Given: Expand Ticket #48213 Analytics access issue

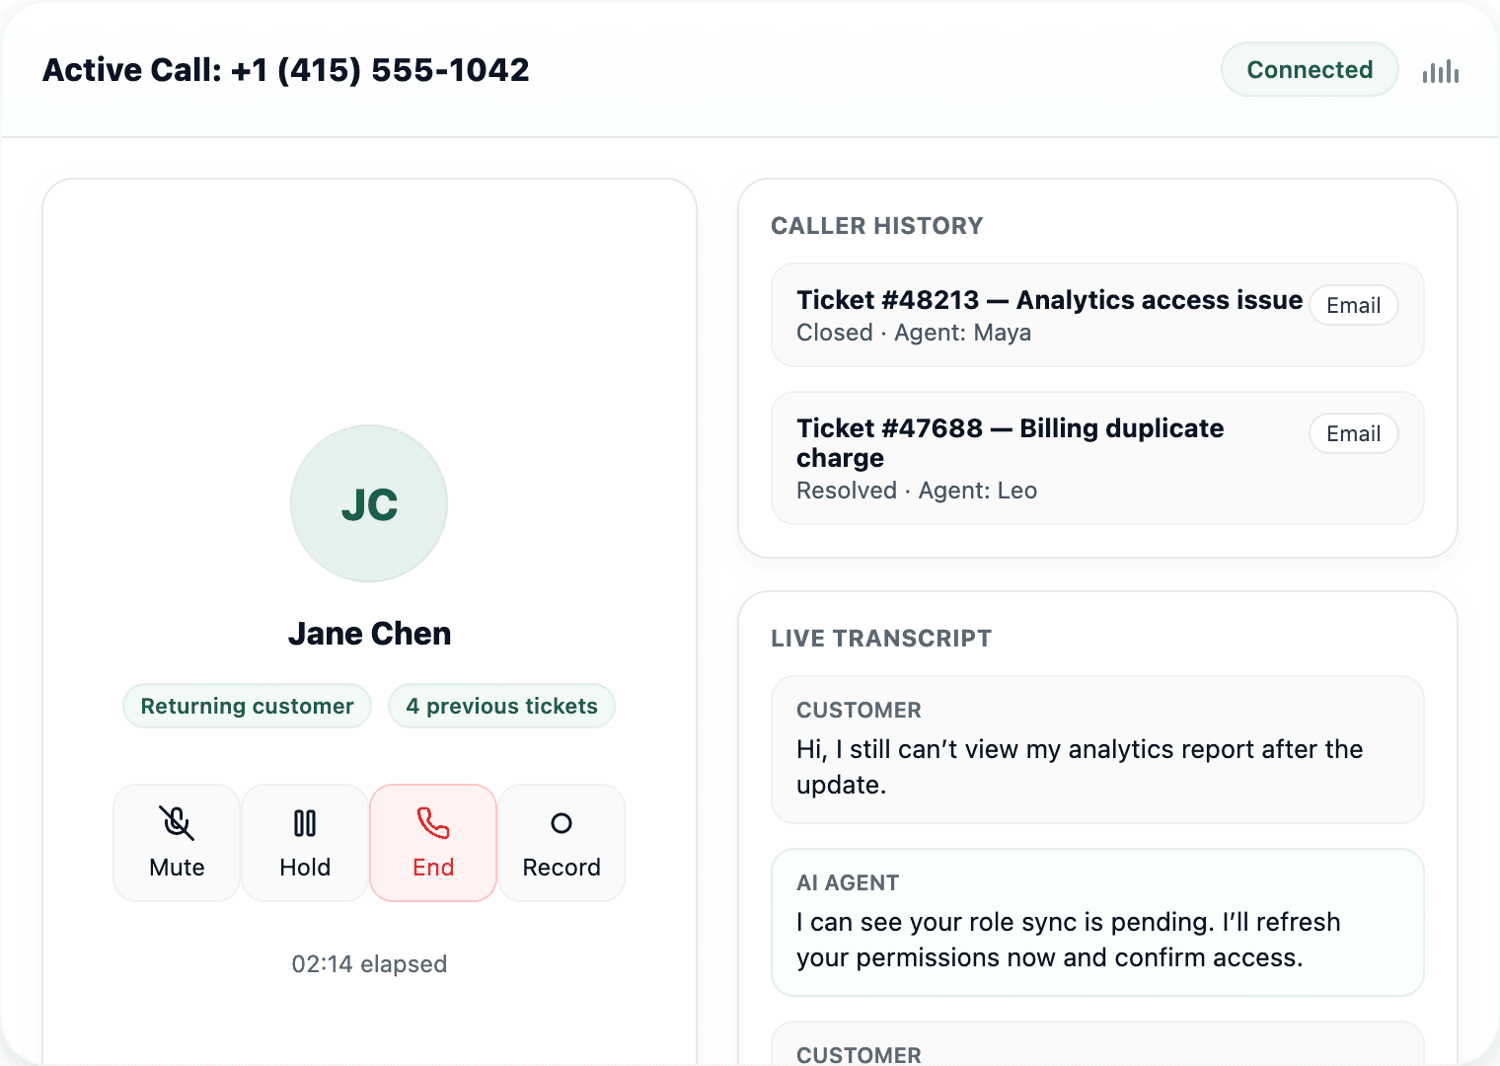Looking at the screenshot, I should coord(1049,300).
